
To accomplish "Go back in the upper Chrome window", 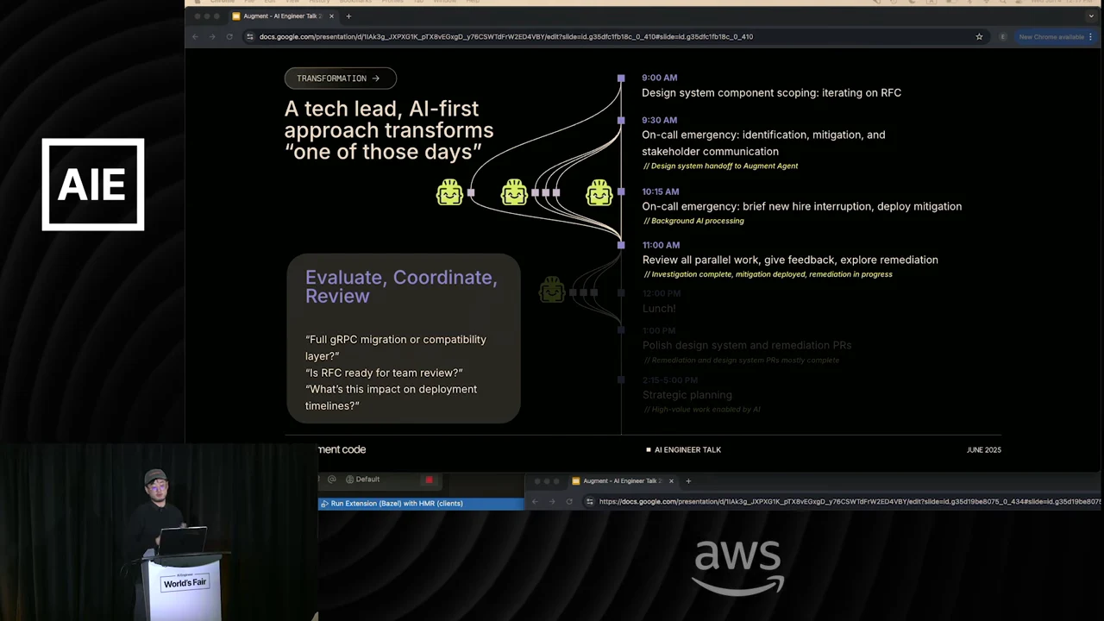I will point(196,36).
